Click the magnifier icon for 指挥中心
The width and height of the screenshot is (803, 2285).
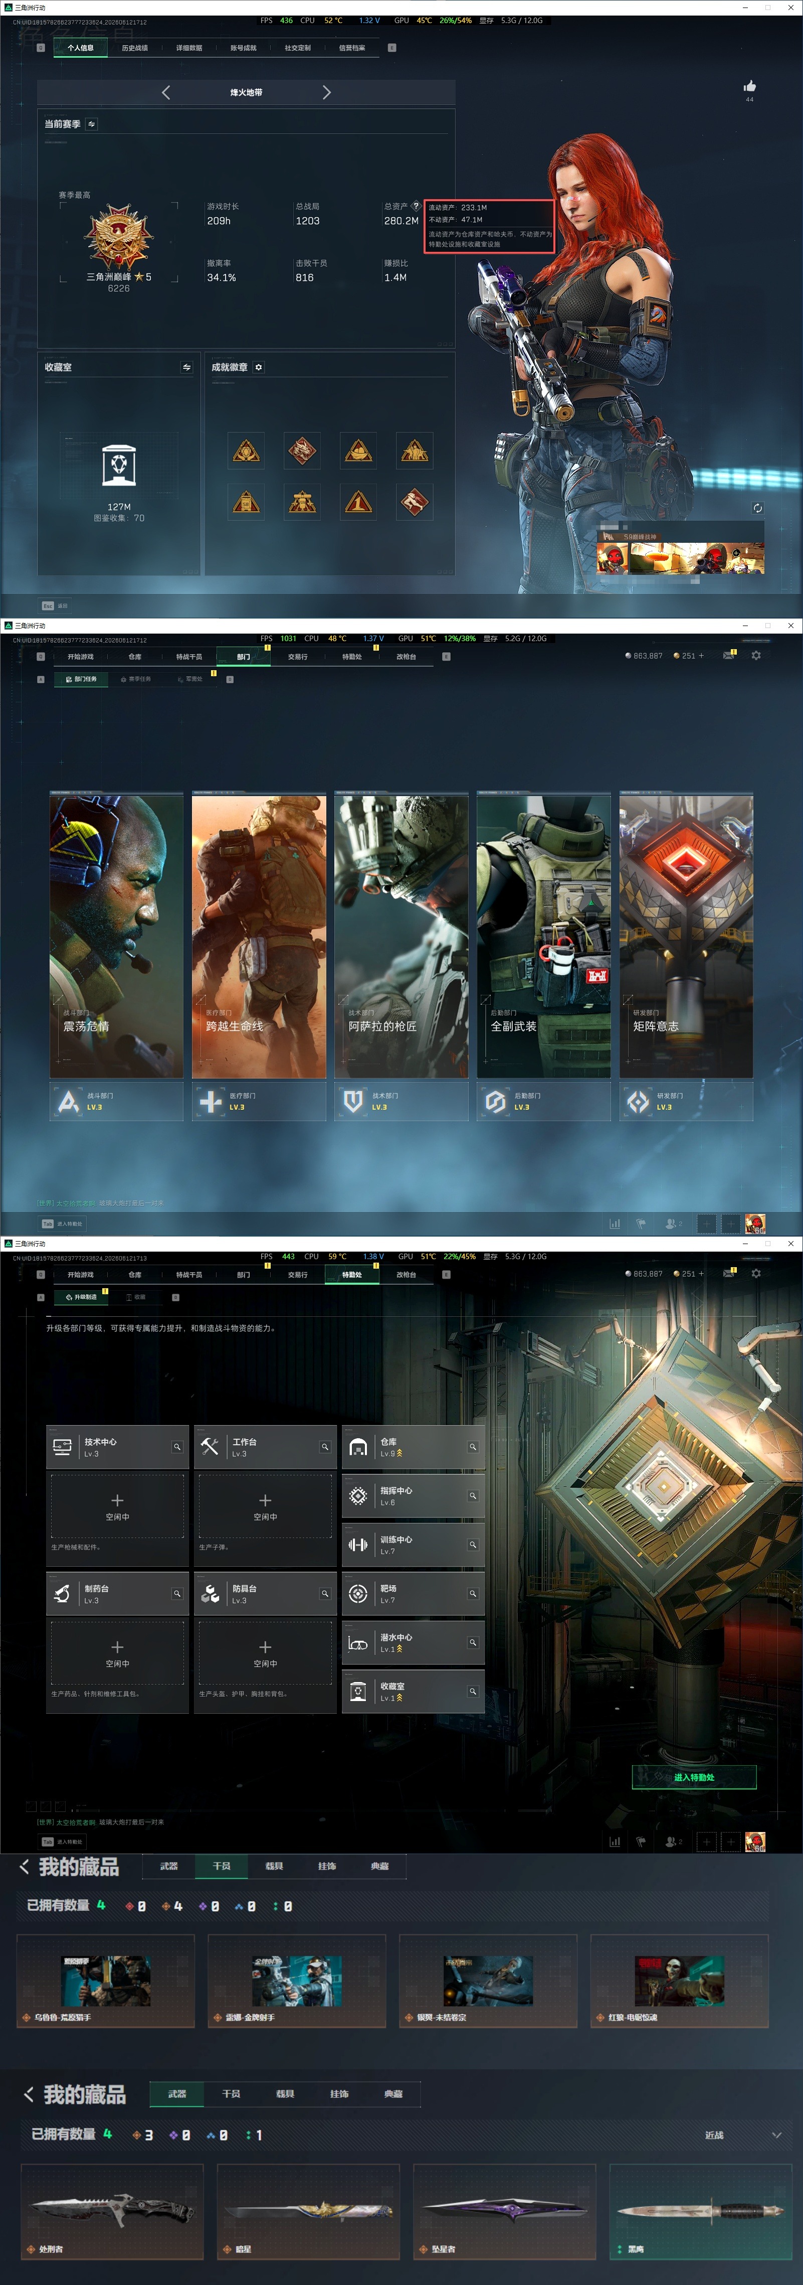click(x=473, y=1495)
